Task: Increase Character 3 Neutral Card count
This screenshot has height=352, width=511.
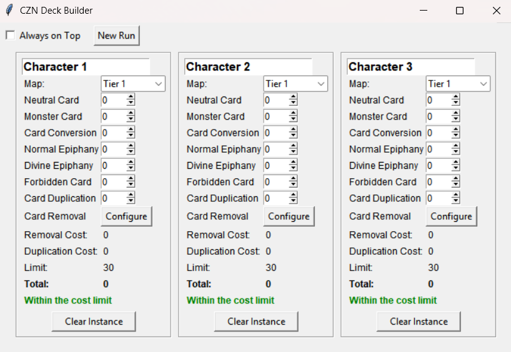Action: click(455, 97)
